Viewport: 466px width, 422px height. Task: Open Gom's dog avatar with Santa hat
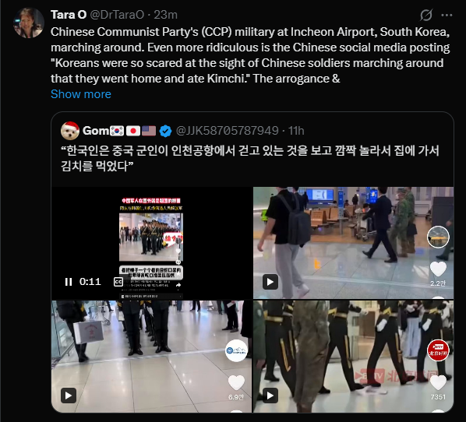70,131
